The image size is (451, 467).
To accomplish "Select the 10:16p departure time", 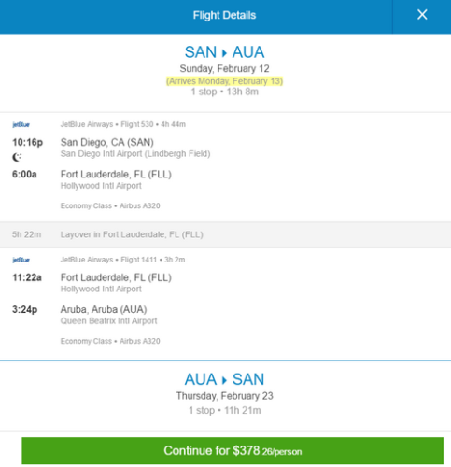I will (x=27, y=142).
